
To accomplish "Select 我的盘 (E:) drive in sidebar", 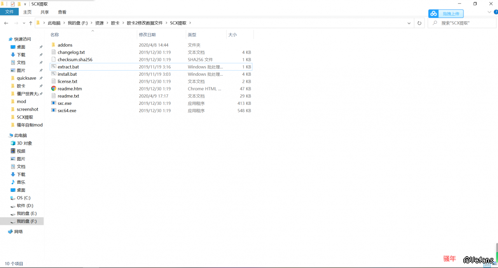I will click(x=26, y=213).
